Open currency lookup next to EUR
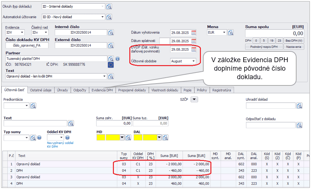 [231, 33]
